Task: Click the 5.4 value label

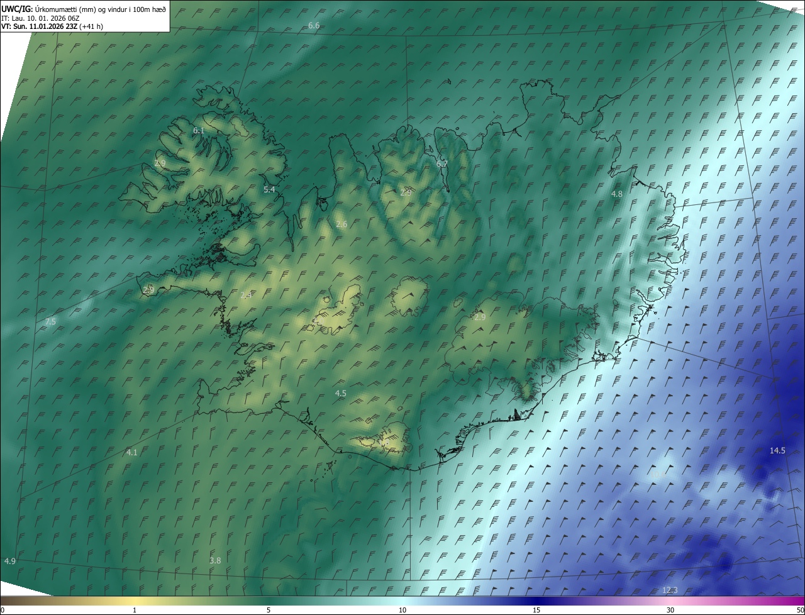Action: pos(269,190)
